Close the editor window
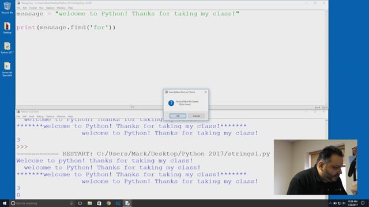Viewport: 369px width, 207px height. [x=324, y=3]
